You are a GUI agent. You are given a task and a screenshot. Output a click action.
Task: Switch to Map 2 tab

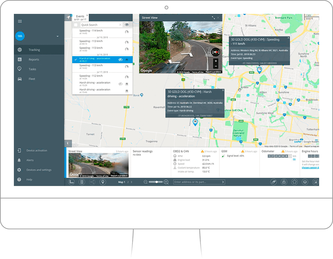[128, 182]
